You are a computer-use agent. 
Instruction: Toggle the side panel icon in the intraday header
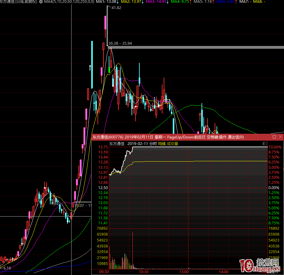click(265, 144)
